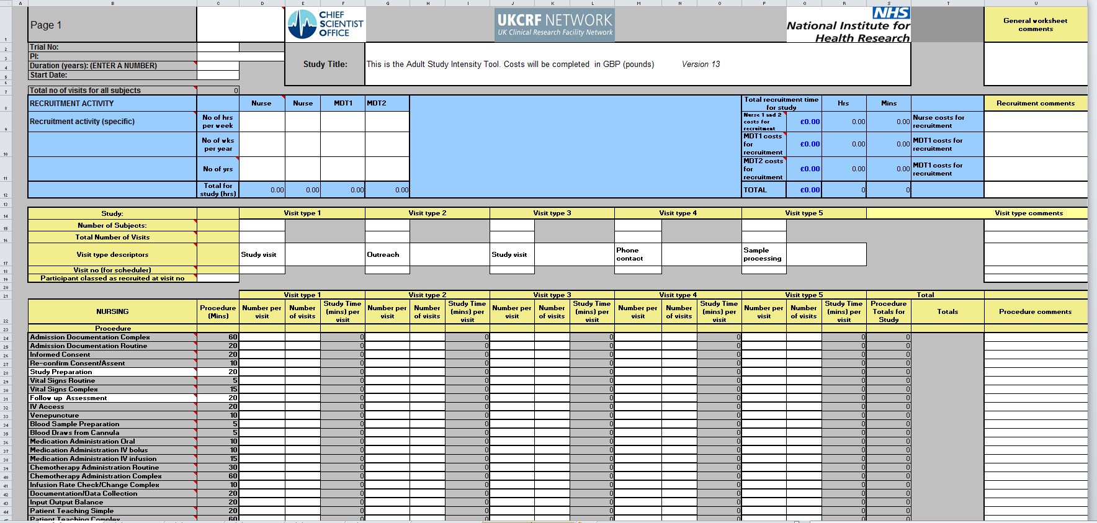
Task: Click the Study Title description cell
Action: 638,64
